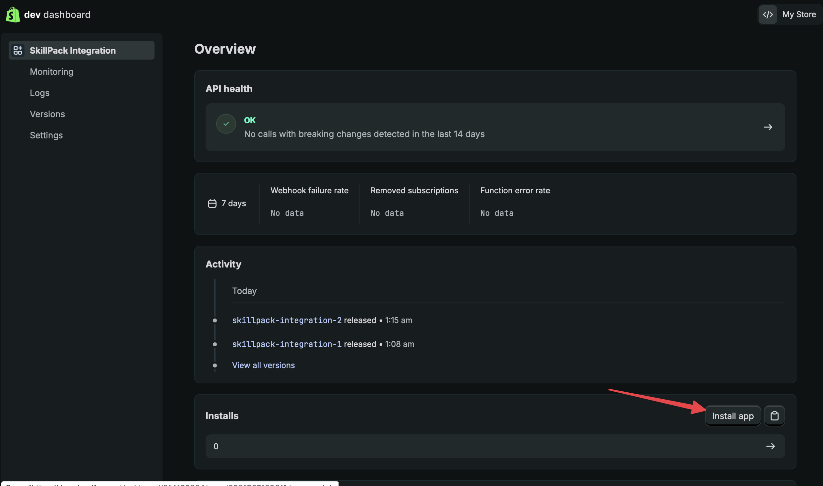Click the Shopify bag logo
The image size is (823, 486).
pos(13,15)
